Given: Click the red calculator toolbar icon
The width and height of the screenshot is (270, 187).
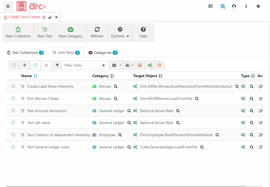Looking at the screenshot, I should coord(140,65).
